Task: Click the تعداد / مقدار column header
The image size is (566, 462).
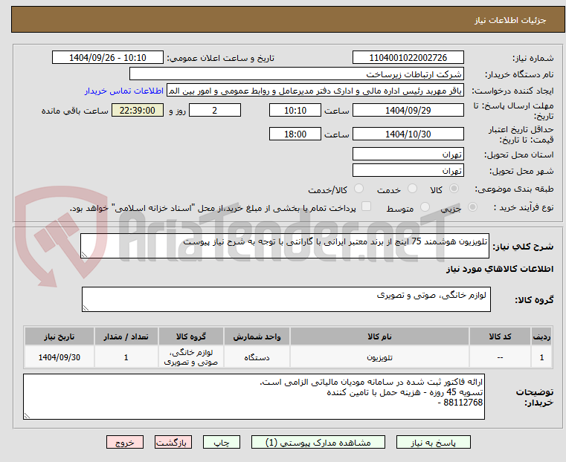Action: (126, 336)
